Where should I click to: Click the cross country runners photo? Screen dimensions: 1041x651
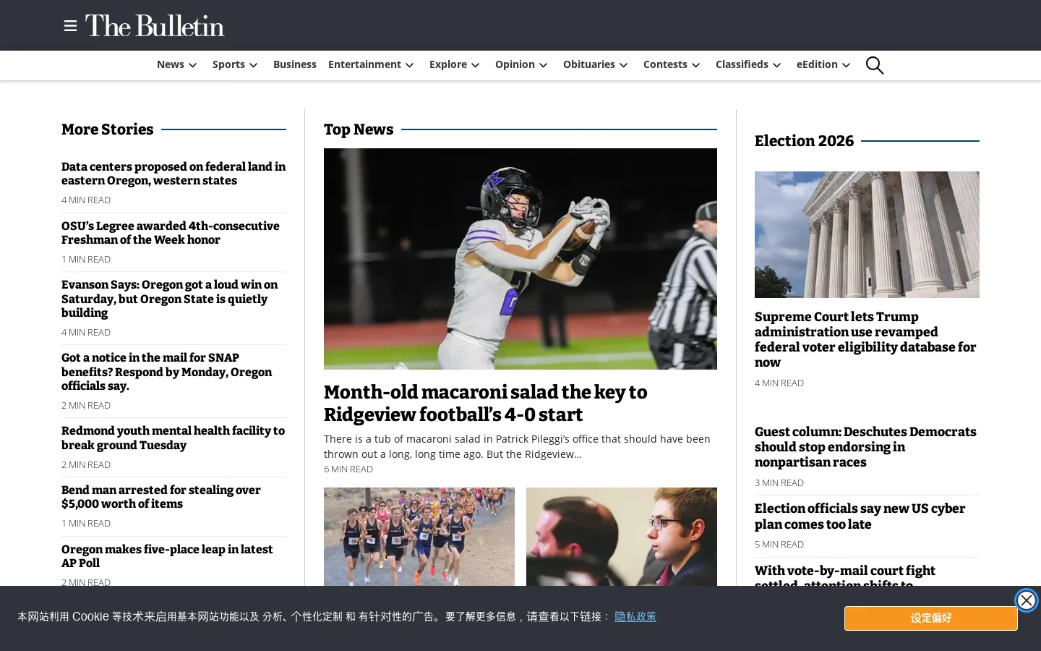[419, 537]
